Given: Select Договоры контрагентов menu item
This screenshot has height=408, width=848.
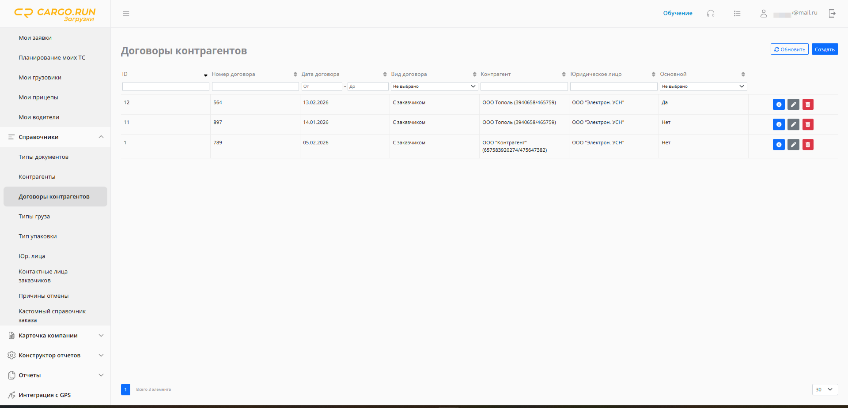Looking at the screenshot, I should point(55,197).
